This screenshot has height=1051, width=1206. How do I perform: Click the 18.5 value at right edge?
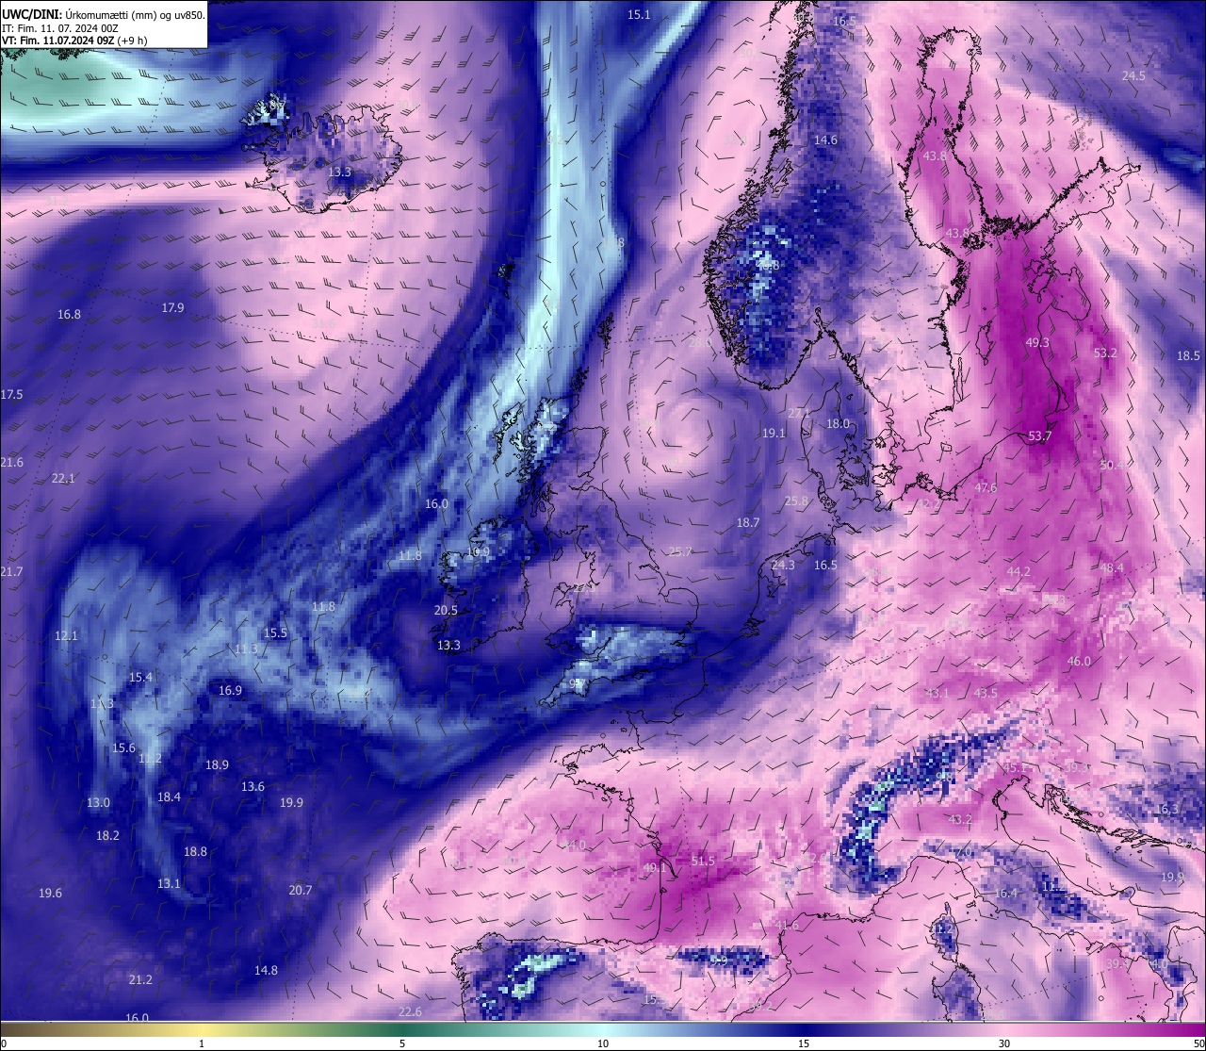click(1188, 355)
